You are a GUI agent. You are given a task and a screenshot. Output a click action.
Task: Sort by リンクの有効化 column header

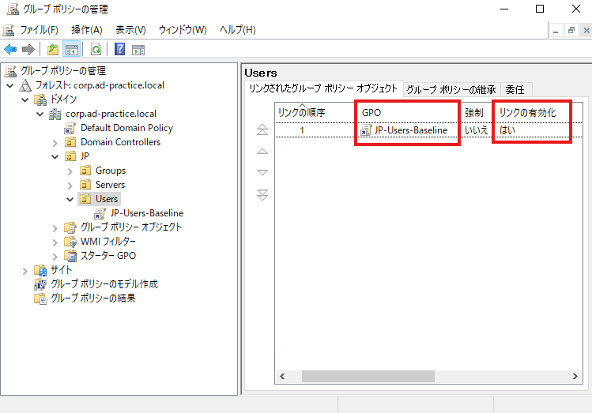tap(532, 112)
